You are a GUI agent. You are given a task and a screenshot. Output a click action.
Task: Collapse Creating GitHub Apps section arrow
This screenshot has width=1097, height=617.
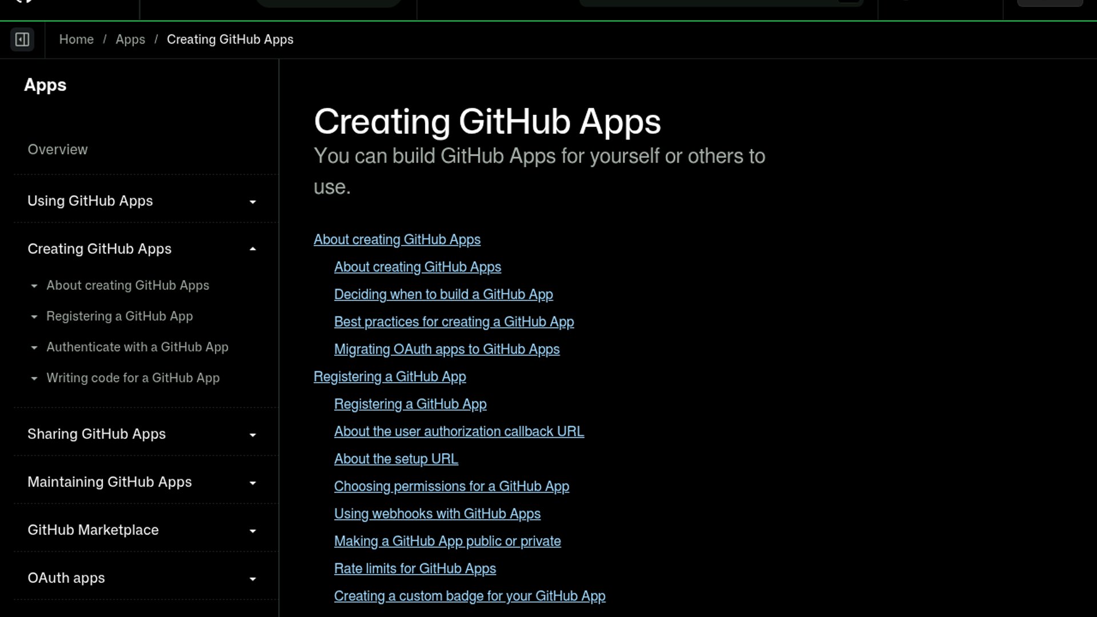[x=253, y=249]
